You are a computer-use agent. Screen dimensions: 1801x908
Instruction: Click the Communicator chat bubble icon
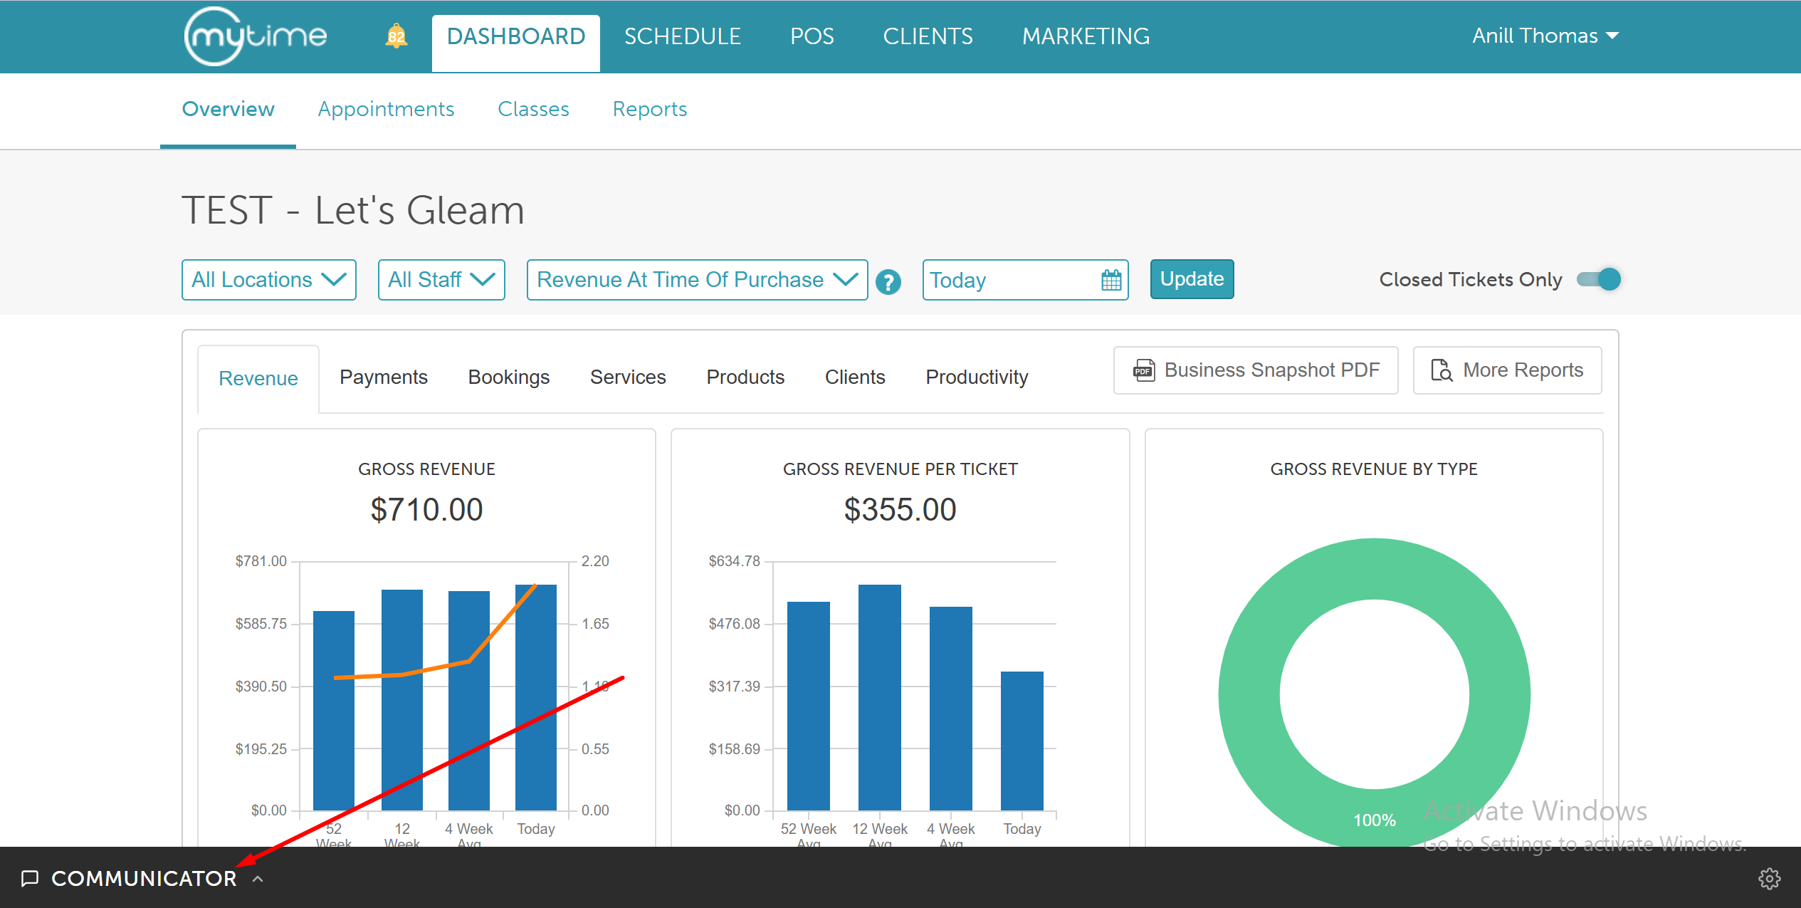(x=30, y=878)
